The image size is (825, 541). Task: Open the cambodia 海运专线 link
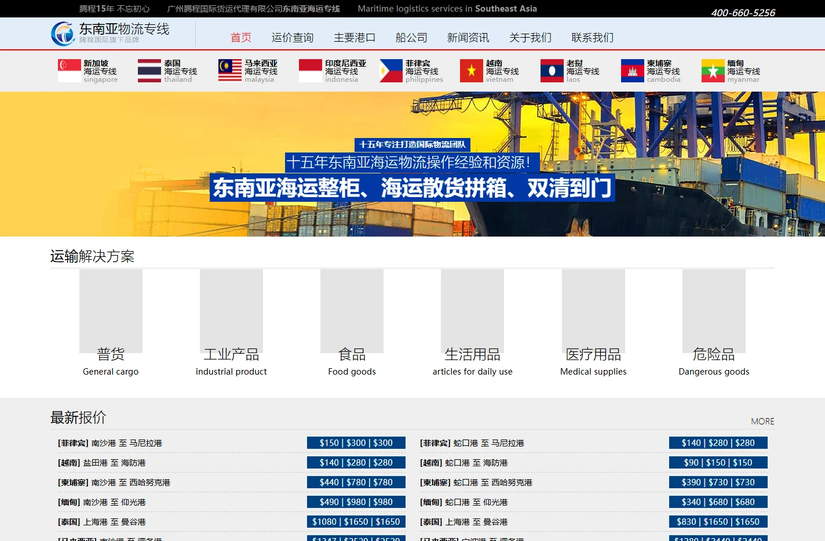[x=663, y=71]
